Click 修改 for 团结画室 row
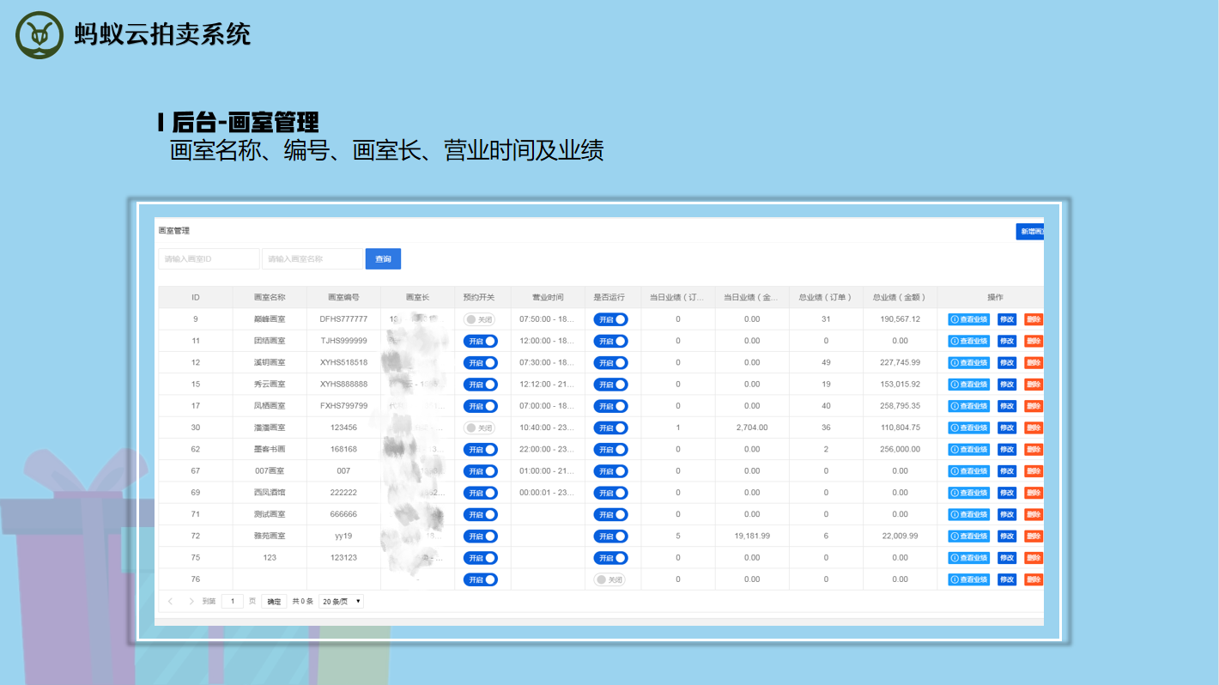This screenshot has width=1219, height=685. click(1006, 341)
